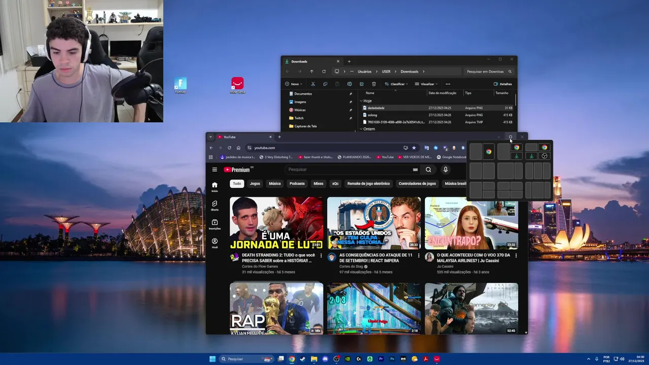Click the Explorer up-directory arrow

(311, 71)
